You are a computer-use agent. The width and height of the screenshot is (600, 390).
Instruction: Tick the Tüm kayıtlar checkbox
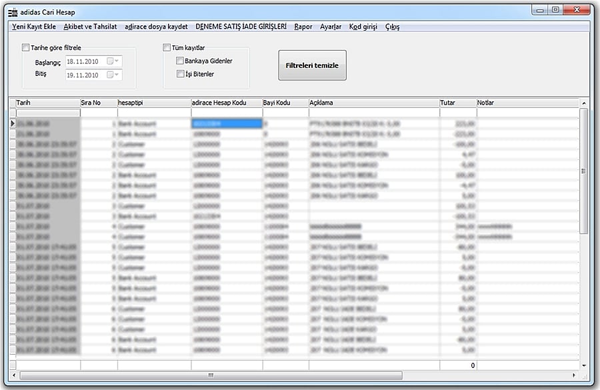click(167, 47)
